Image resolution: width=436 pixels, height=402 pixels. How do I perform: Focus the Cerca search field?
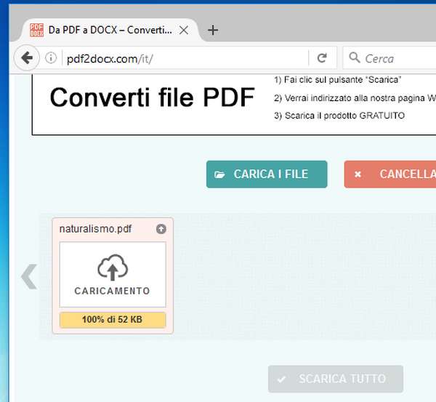(x=389, y=58)
